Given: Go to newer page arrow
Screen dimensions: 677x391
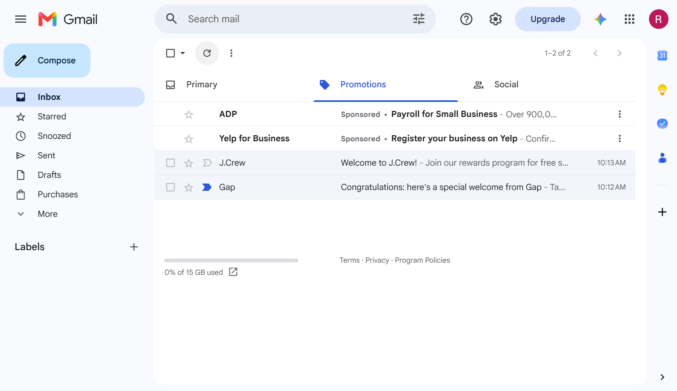Looking at the screenshot, I should pyautogui.click(x=595, y=53).
